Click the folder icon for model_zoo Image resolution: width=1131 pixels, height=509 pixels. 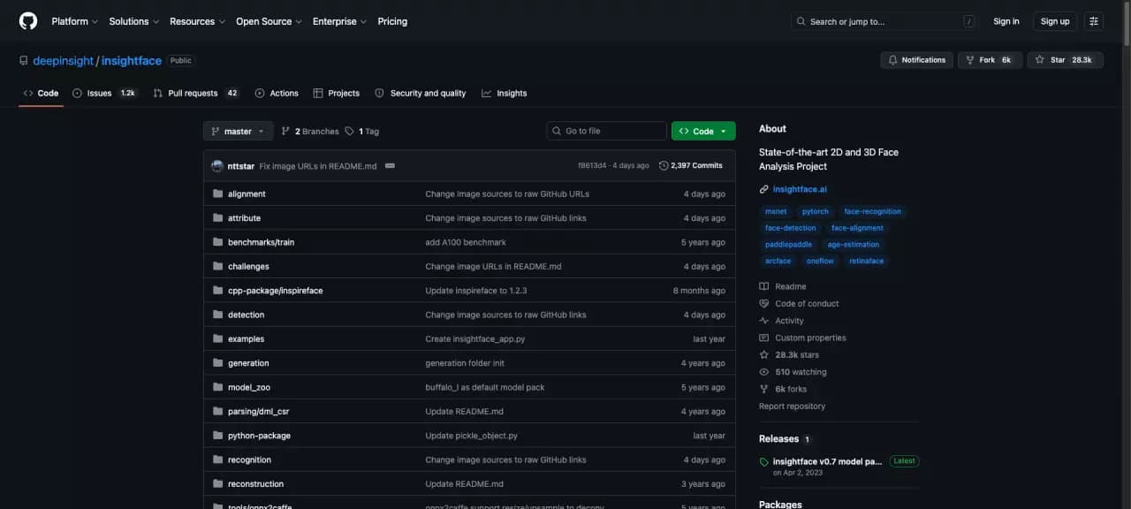pos(217,387)
